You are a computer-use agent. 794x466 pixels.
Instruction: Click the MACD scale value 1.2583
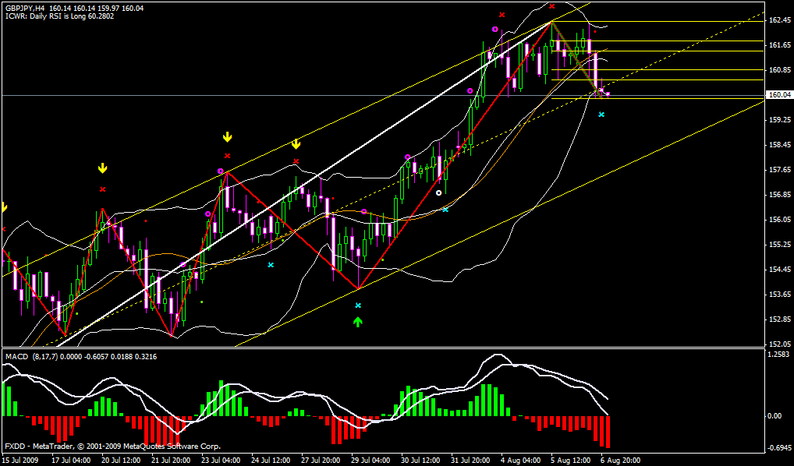pyautogui.click(x=779, y=353)
